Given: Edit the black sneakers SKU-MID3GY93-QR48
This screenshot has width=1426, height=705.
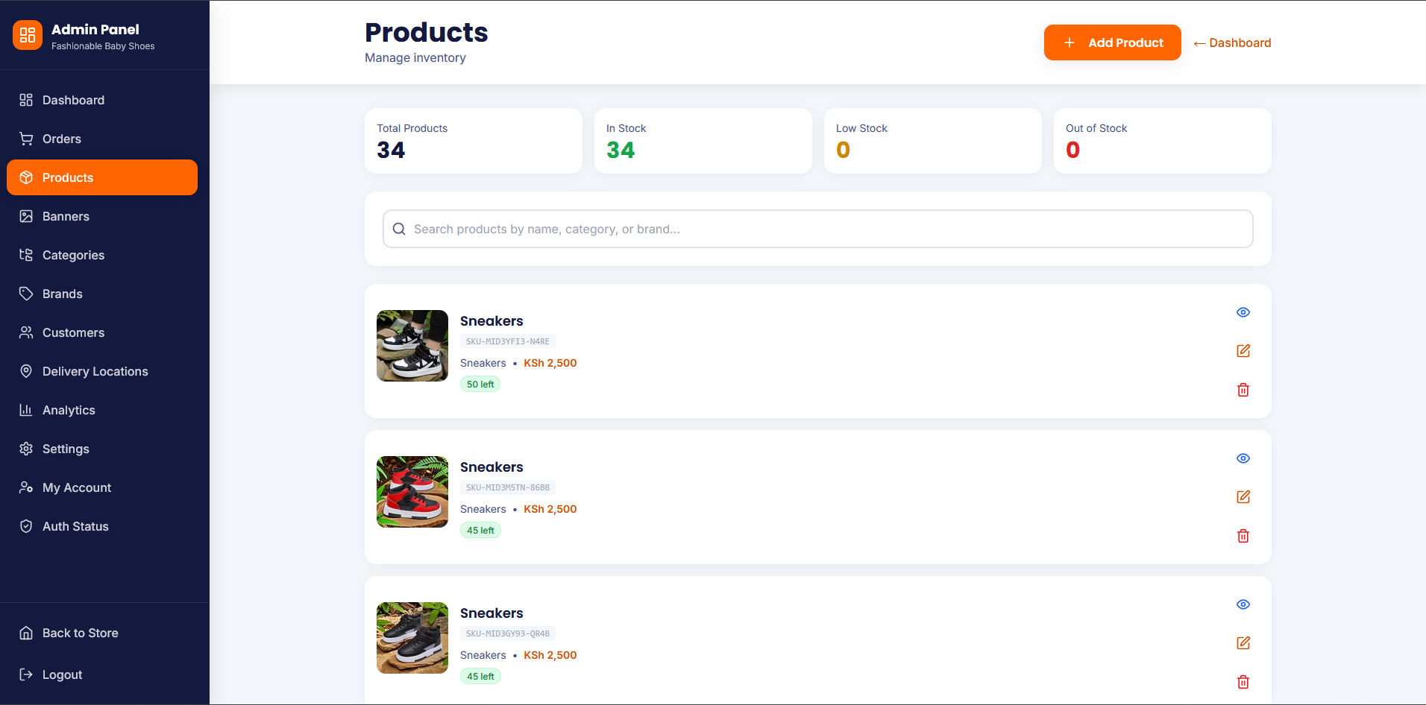Looking at the screenshot, I should [1243, 643].
